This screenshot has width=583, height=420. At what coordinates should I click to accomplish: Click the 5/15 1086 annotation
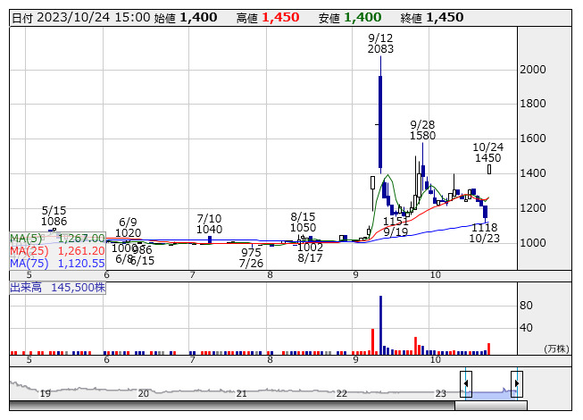pos(54,214)
